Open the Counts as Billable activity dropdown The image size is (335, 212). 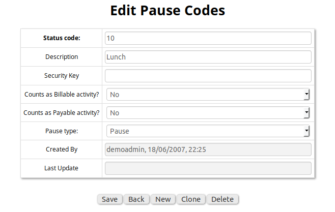click(x=208, y=95)
